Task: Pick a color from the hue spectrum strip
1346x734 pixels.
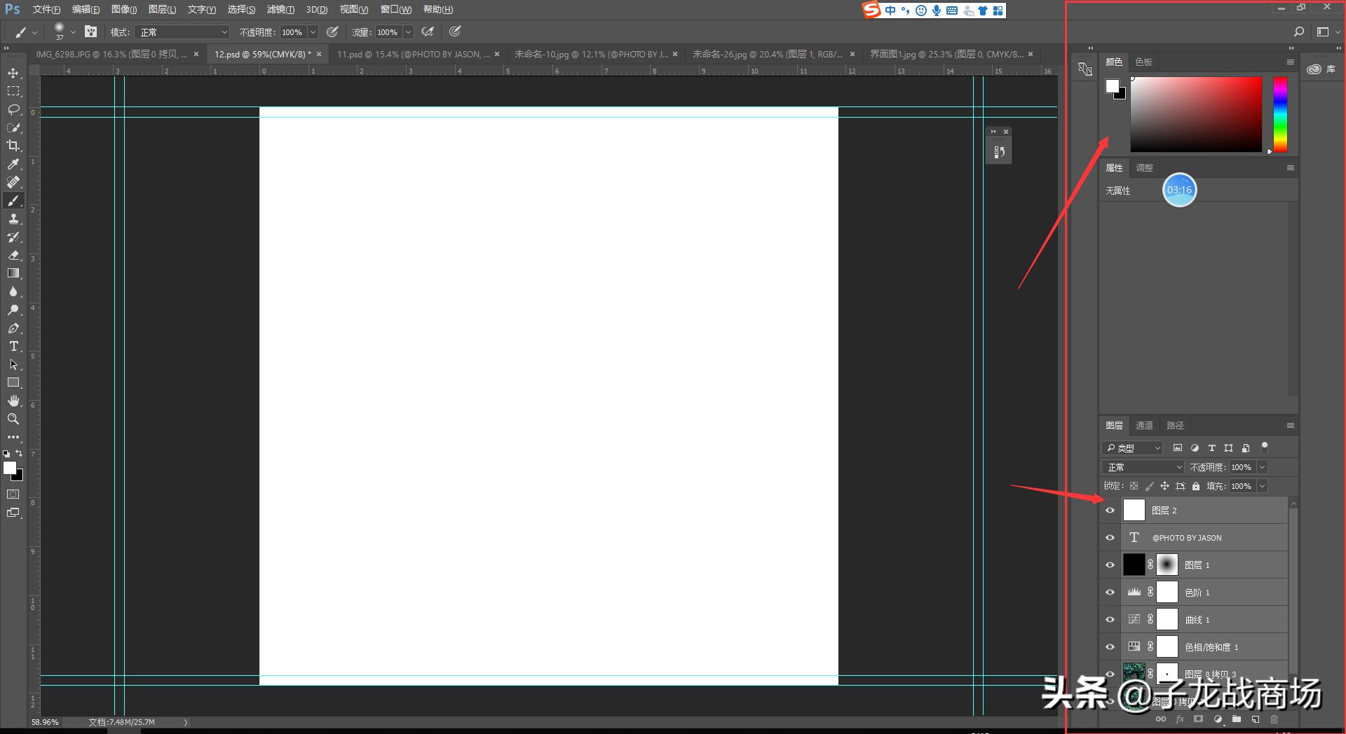Action: tap(1280, 114)
